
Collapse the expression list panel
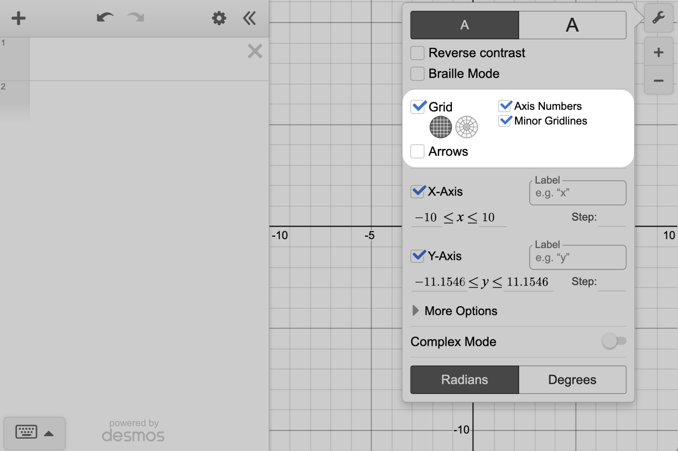coord(249,18)
